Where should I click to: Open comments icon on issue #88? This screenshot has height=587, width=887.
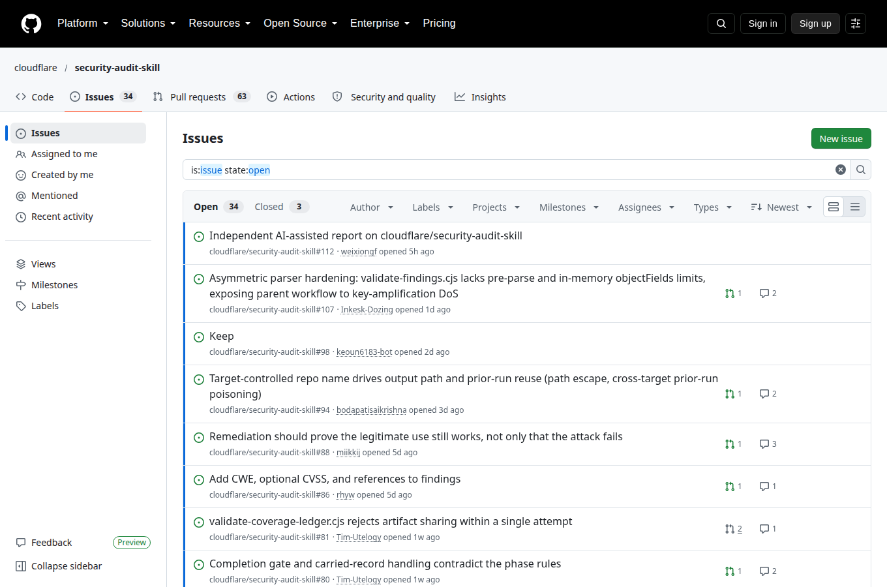pyautogui.click(x=768, y=444)
